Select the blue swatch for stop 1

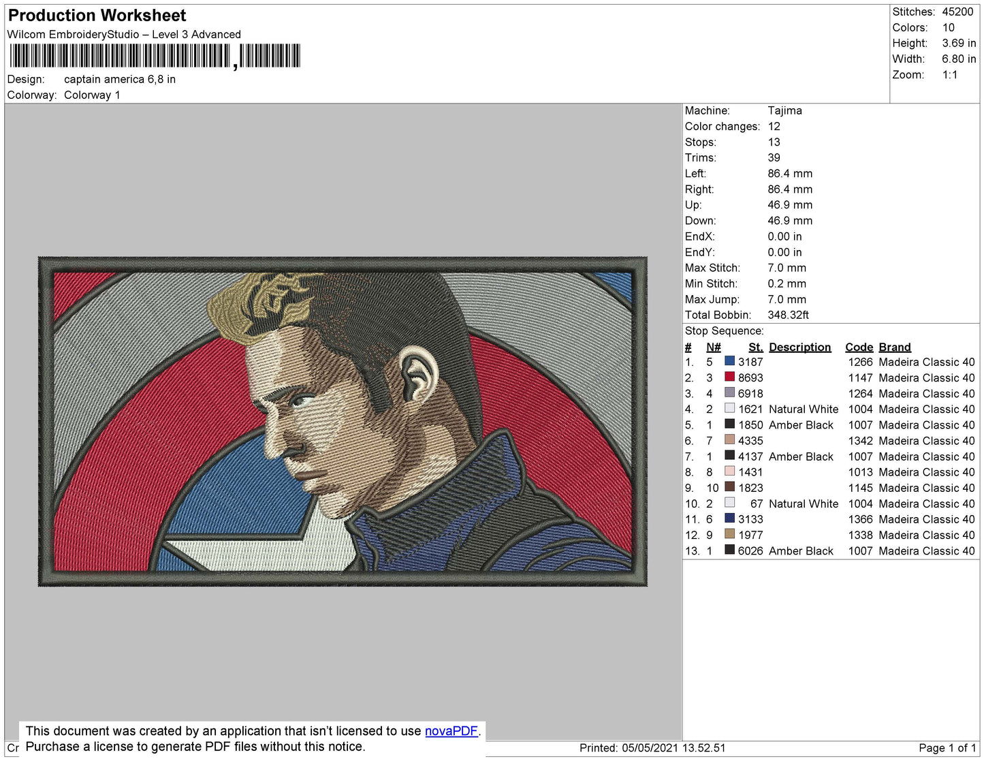729,361
